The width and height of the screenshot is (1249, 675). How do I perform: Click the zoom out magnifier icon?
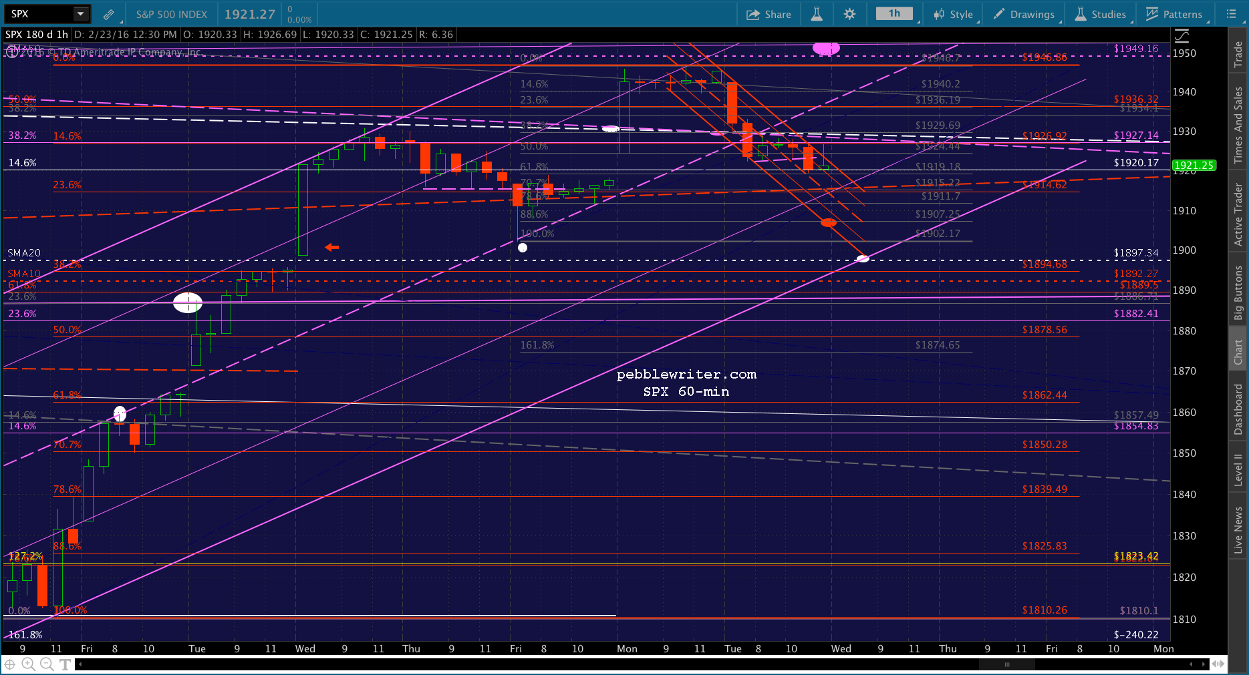click(x=47, y=664)
